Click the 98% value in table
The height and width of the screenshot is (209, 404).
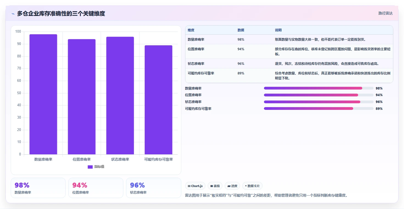coord(241,40)
